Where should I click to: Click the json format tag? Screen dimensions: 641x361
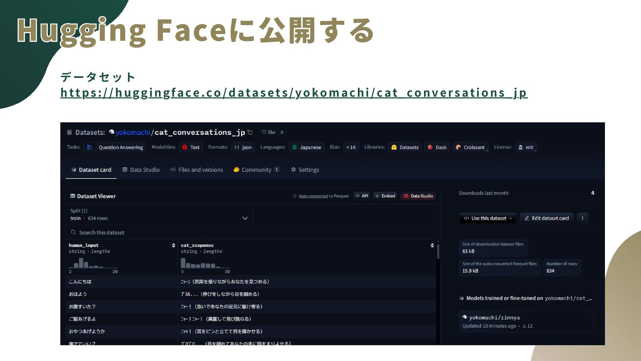pos(243,147)
